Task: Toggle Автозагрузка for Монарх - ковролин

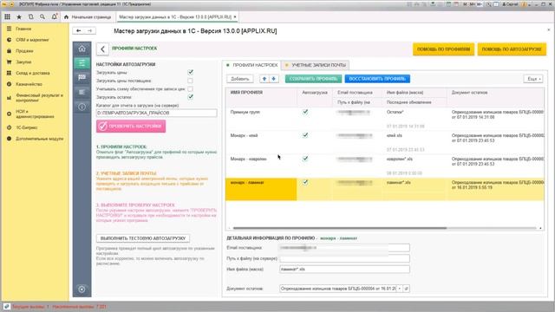Action: click(305, 159)
